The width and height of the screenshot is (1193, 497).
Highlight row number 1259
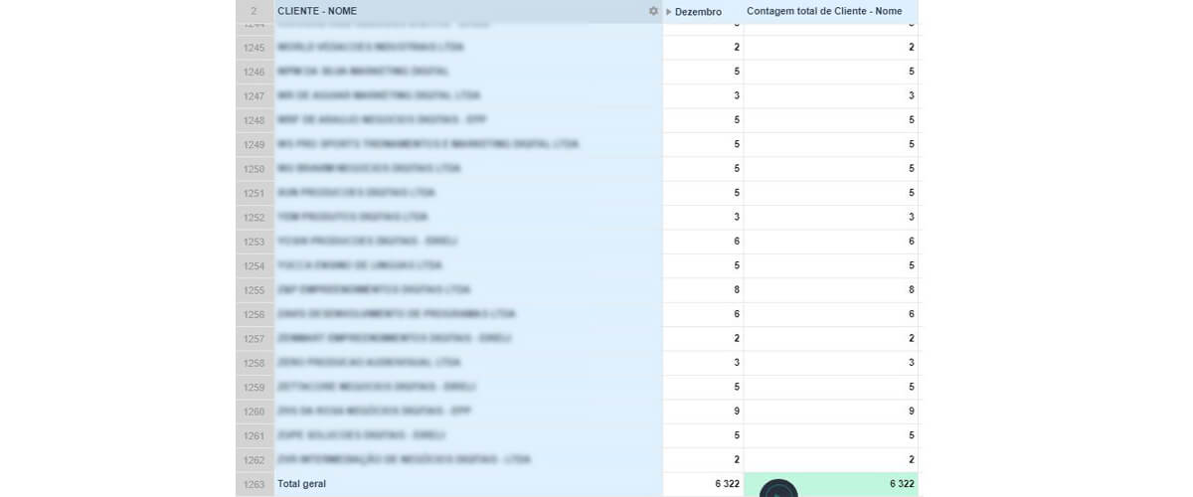click(x=255, y=388)
